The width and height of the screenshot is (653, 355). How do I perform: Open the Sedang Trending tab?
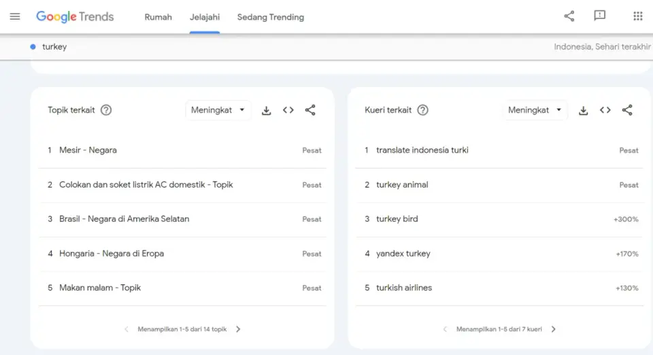271,17
